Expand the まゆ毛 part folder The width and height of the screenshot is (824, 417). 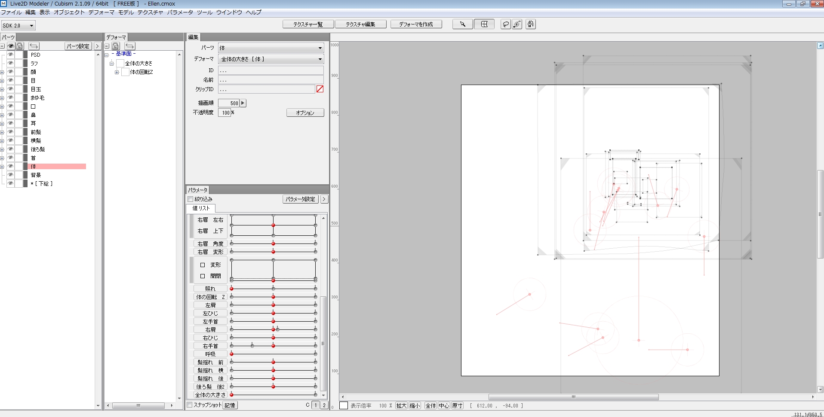click(2, 98)
